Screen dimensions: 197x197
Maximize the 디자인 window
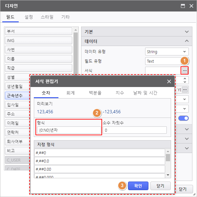coord(183,6)
